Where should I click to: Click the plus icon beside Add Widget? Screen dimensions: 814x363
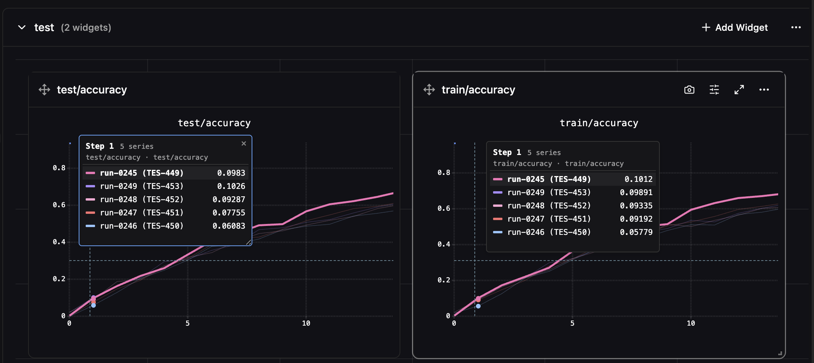pos(706,27)
